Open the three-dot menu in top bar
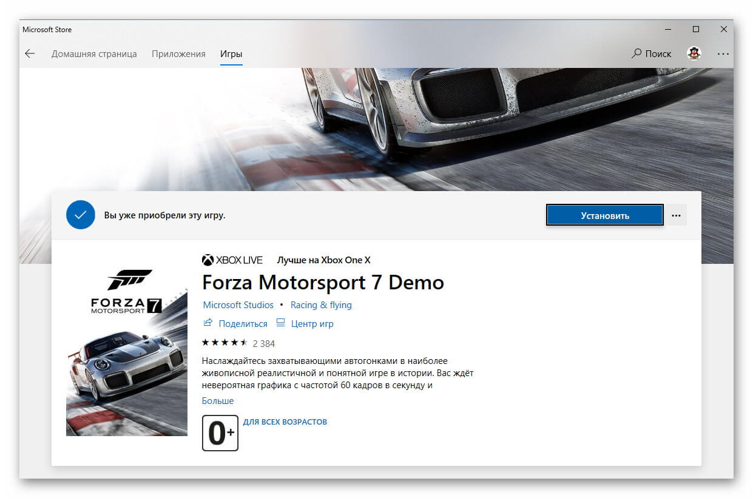Viewport: 753px width, 498px height. pos(723,53)
